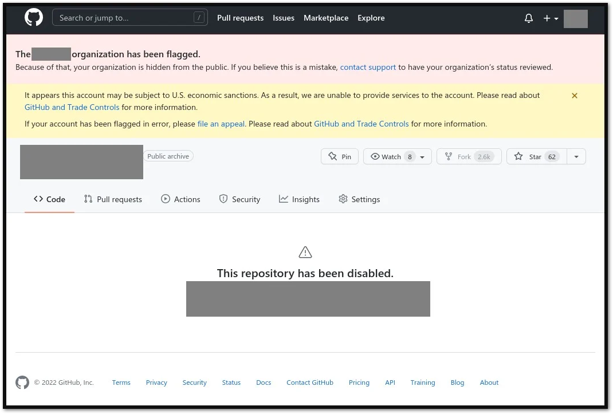Viewport: 613px width, 414px height.
Task: Click the slash shortcut key icon
Action: point(199,18)
